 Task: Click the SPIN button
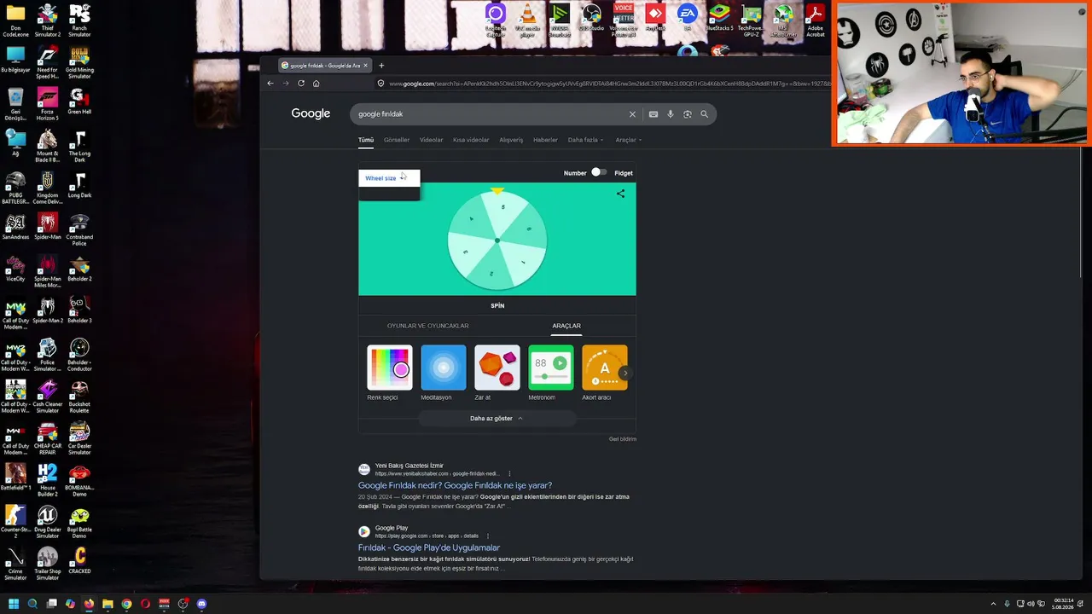click(x=497, y=305)
